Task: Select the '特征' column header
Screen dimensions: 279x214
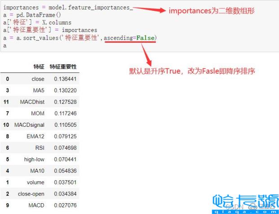Action: 39,67
